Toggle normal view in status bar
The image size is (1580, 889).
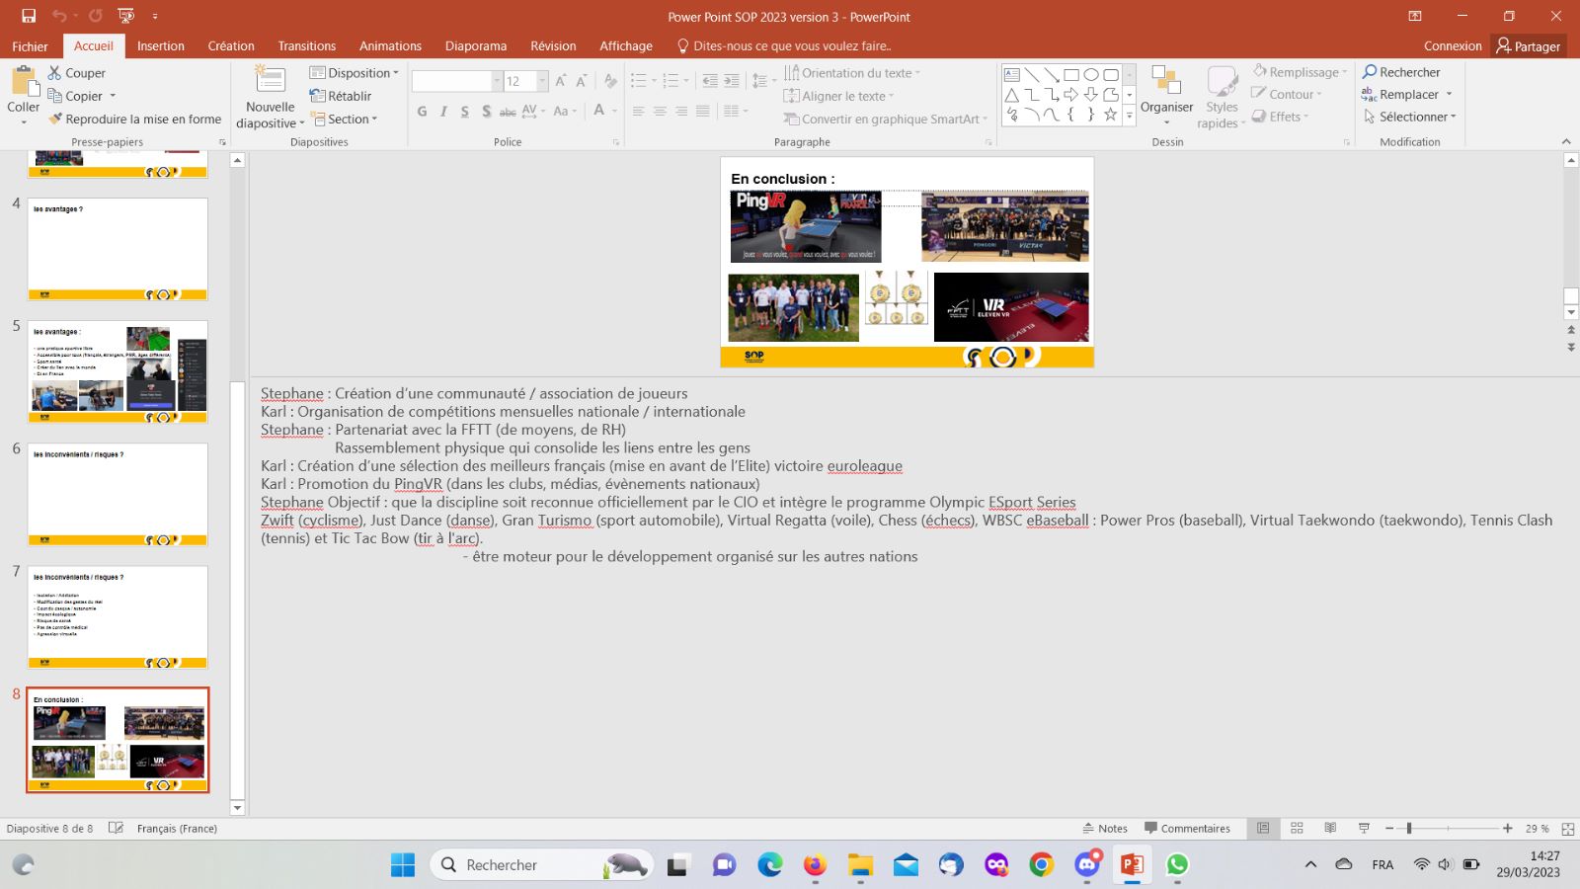(1263, 828)
